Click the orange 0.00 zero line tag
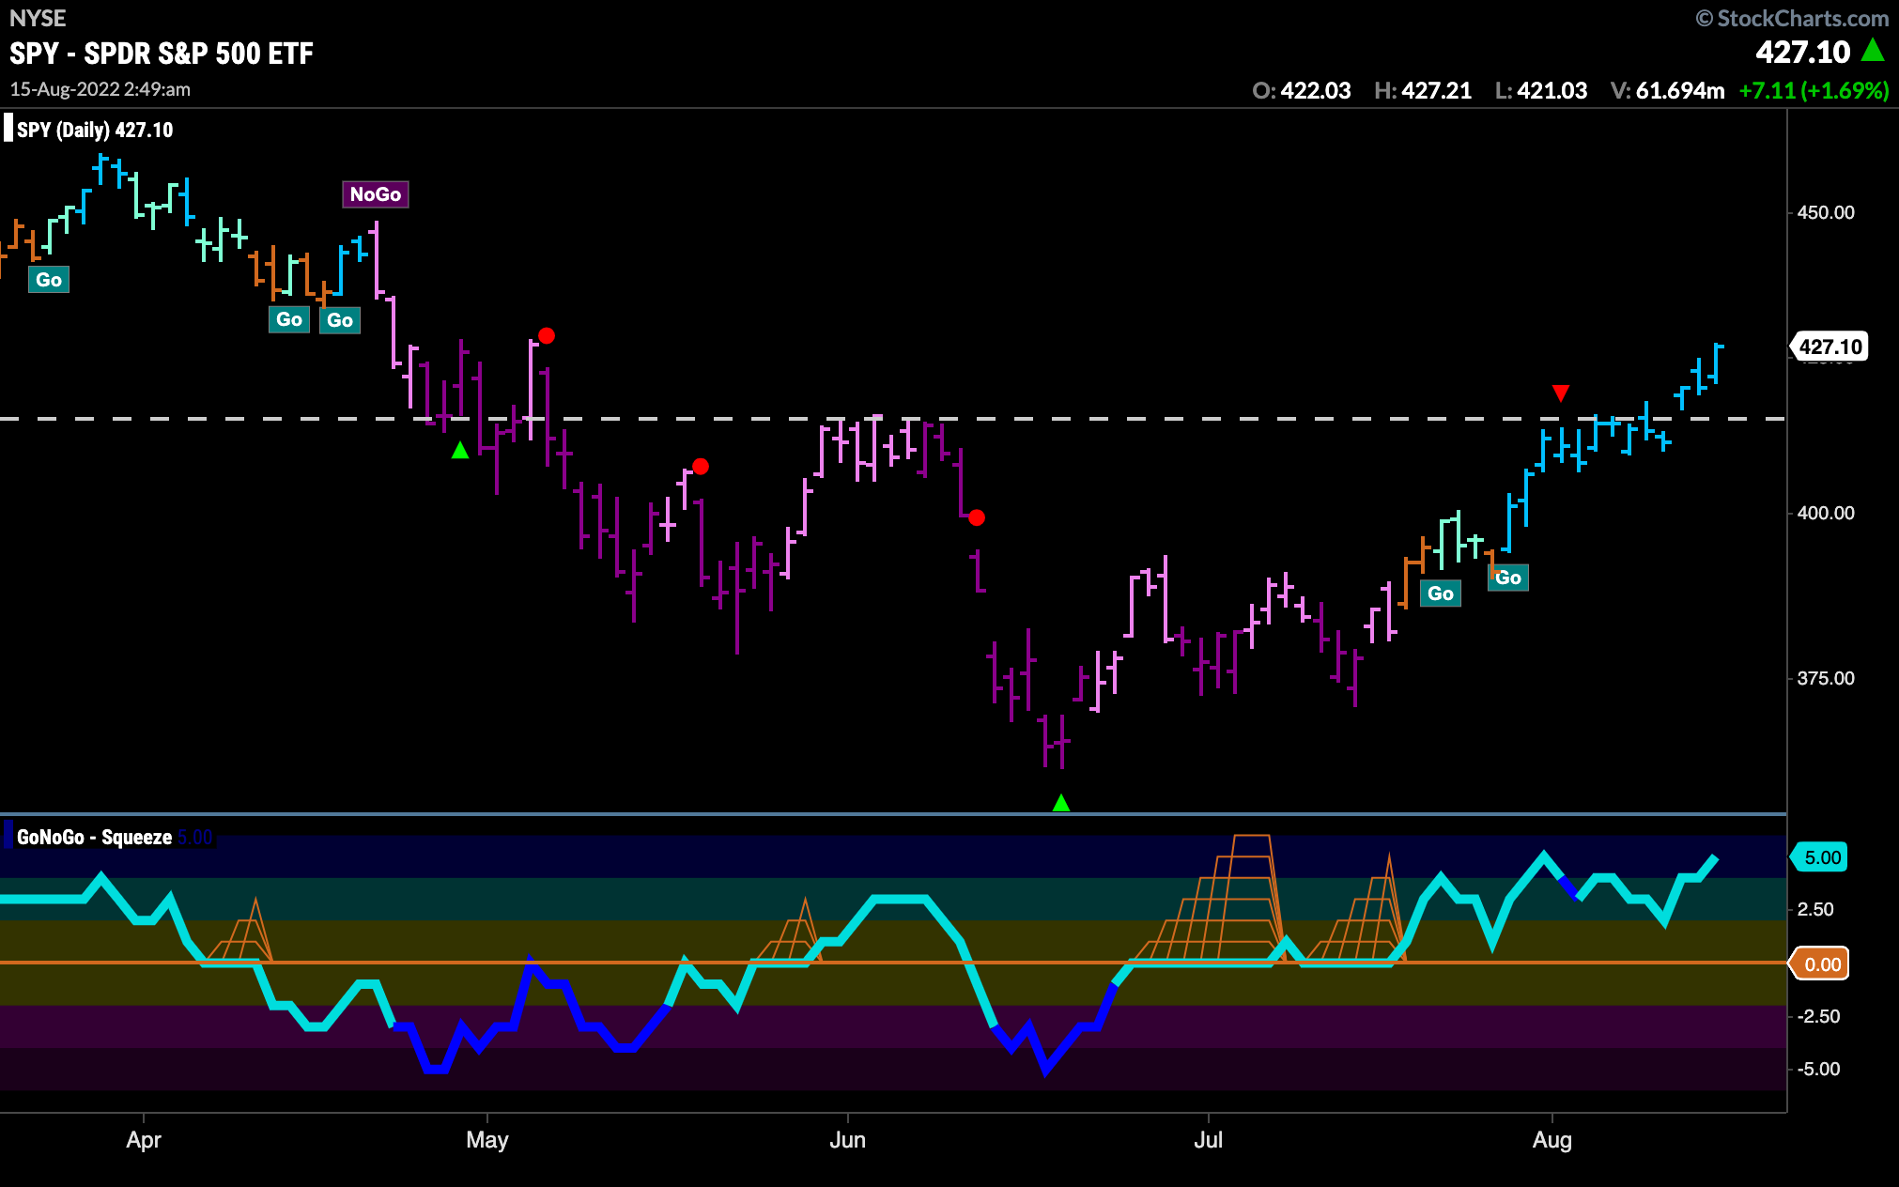This screenshot has height=1187, width=1899. pyautogui.click(x=1821, y=964)
